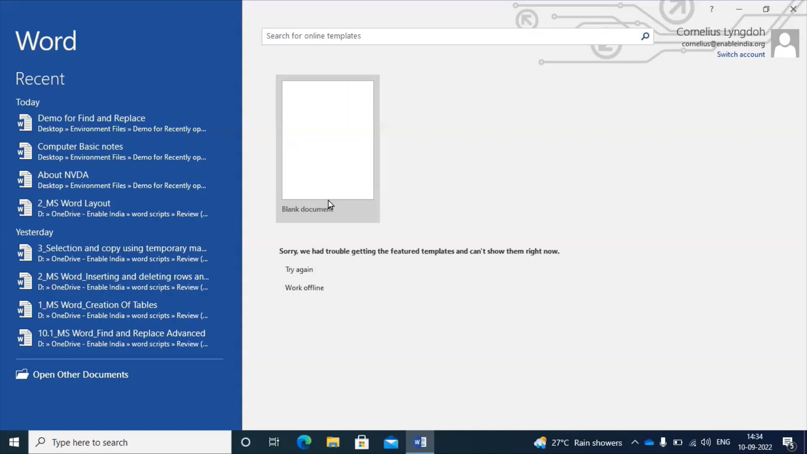The image size is (807, 454).
Task: Show hidden system tray icons chevron
Action: point(635,442)
